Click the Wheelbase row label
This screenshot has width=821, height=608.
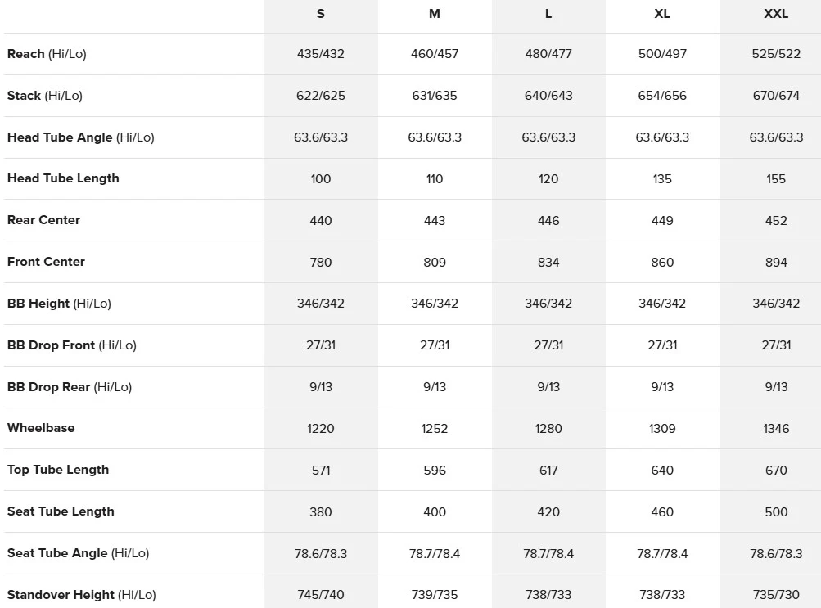(41, 428)
